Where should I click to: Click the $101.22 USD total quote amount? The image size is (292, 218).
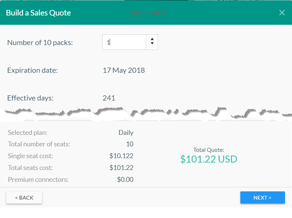(x=209, y=159)
